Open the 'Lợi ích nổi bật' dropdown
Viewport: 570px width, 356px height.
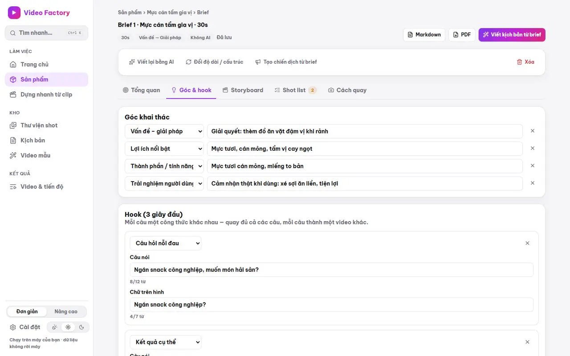click(164, 149)
